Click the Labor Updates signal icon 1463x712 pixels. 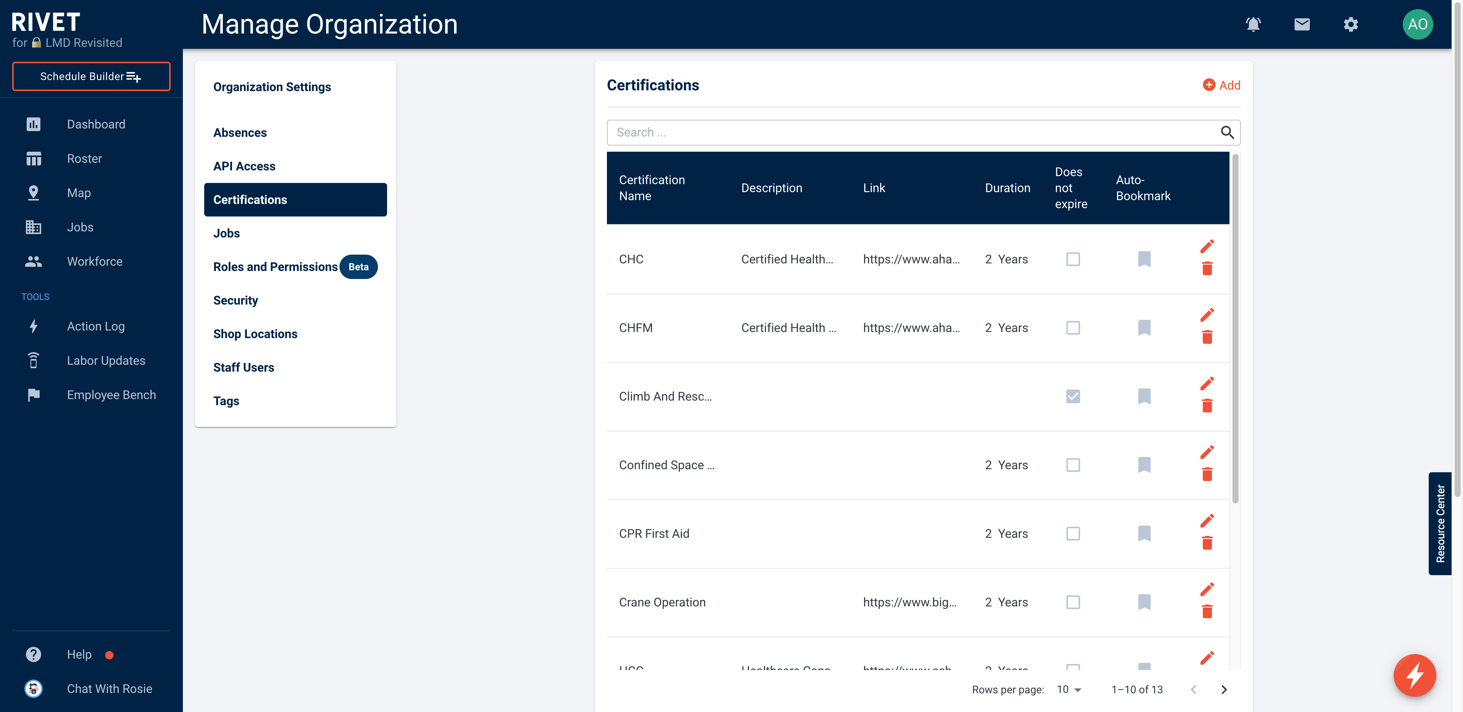pyautogui.click(x=34, y=360)
